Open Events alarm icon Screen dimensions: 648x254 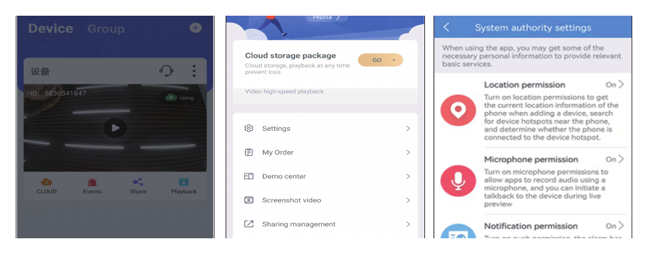[92, 182]
